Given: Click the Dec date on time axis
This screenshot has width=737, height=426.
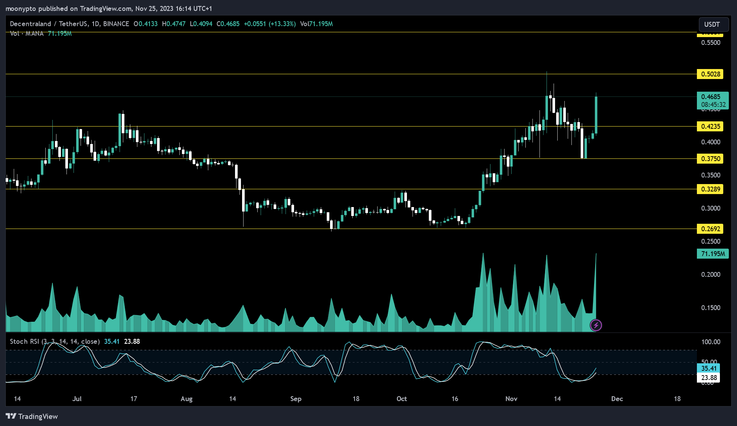Looking at the screenshot, I should [x=617, y=399].
